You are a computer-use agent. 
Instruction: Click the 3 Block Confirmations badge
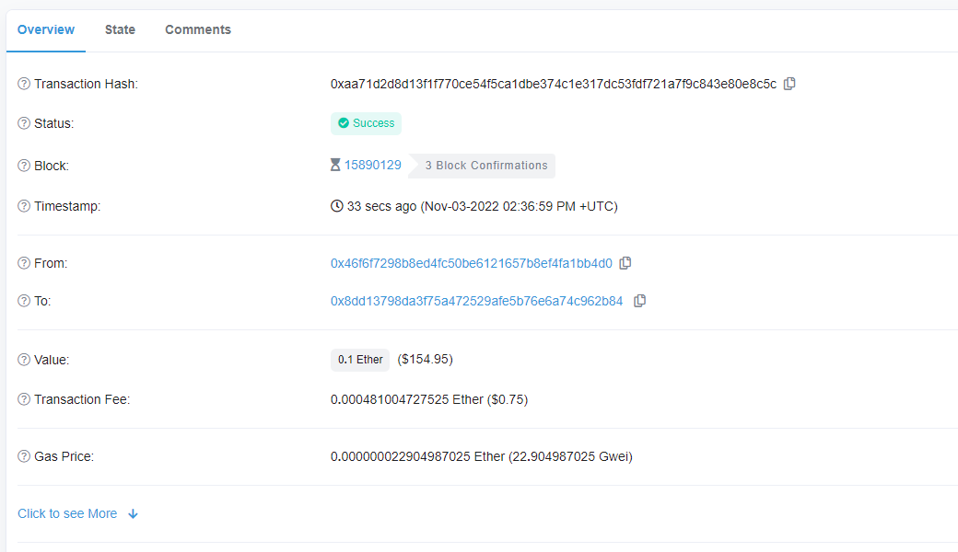[482, 166]
